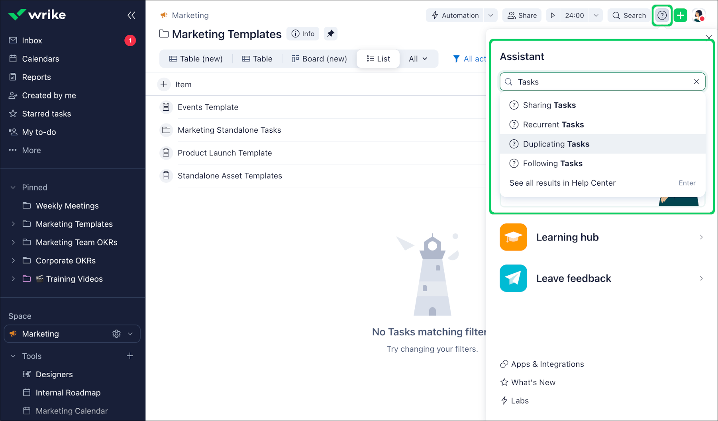The height and width of the screenshot is (421, 718).
Task: Click the help question mark icon
Action: pyautogui.click(x=662, y=16)
